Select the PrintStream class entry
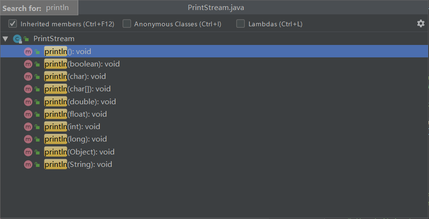This screenshot has width=429, height=219. (54, 39)
